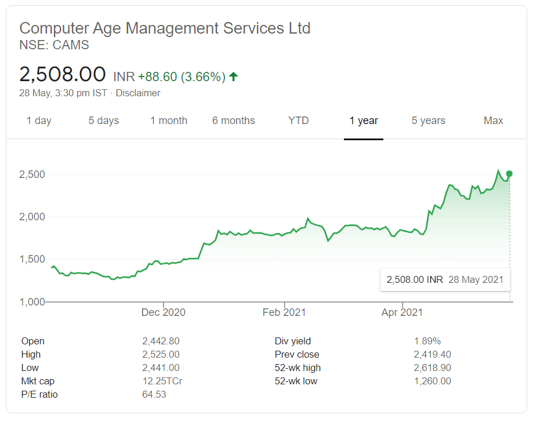Show the 6 months chart

coord(234,121)
